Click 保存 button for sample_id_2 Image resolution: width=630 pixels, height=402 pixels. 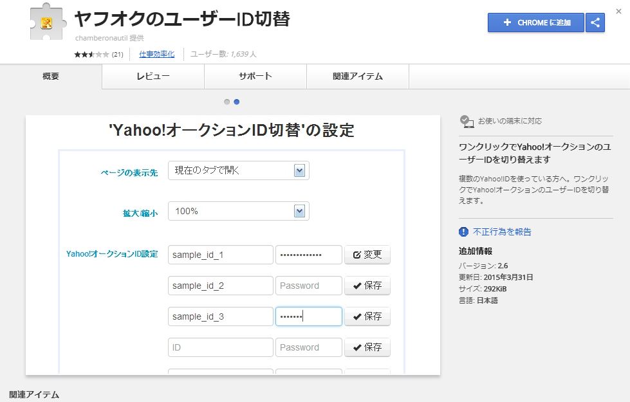367,286
